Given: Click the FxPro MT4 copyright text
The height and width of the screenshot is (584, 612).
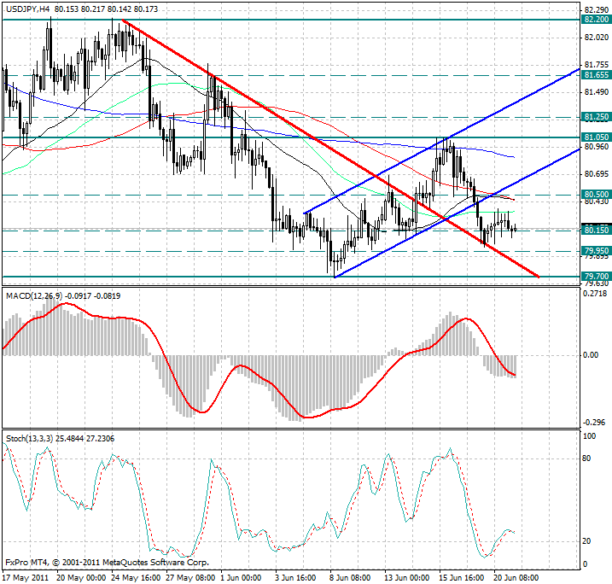Looking at the screenshot, I should (107, 564).
